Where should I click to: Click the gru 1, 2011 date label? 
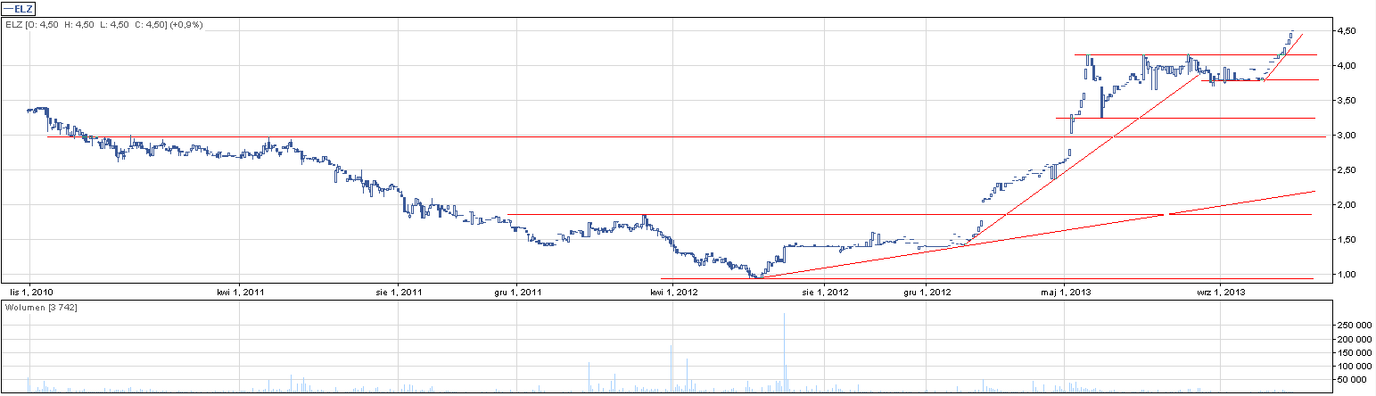coord(518,292)
